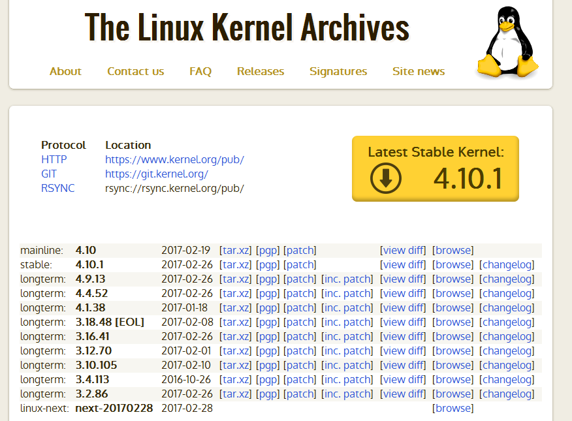
Task: Open patch for stable 4.10.1
Action: tap(300, 264)
